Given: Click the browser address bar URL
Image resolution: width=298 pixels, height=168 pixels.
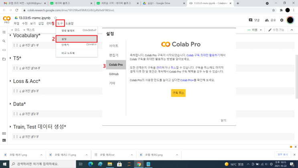Looking at the screenshot, I should 71,10.
